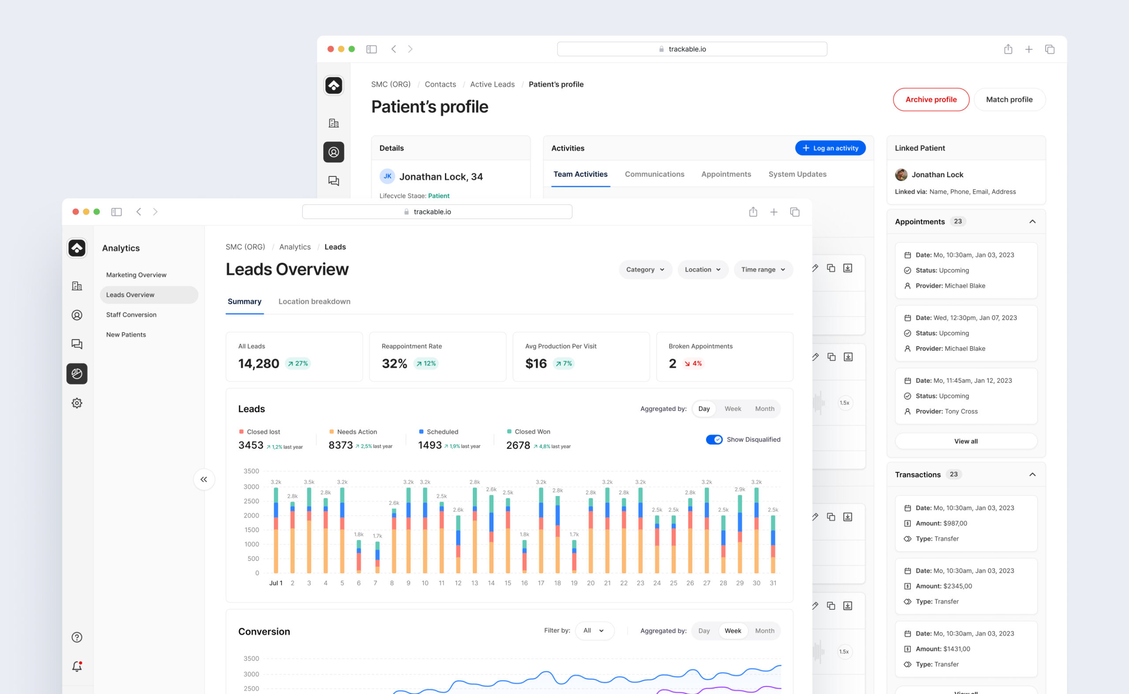Set Conversion aggregation to Month

[x=764, y=631]
